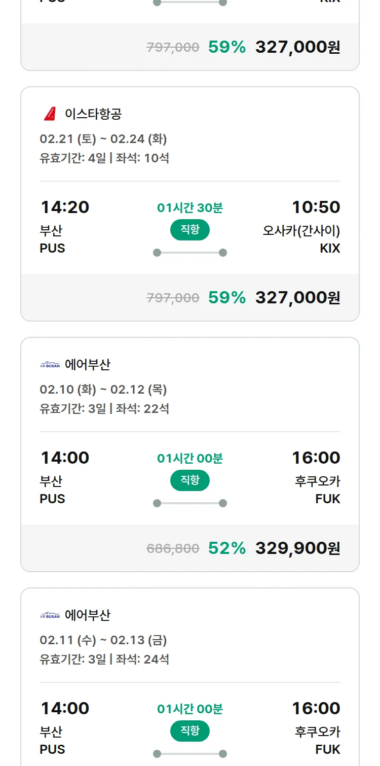This screenshot has width=380, height=766.
Task: Click Air Busan logo on 02.11 flight card
Action: click(x=50, y=615)
